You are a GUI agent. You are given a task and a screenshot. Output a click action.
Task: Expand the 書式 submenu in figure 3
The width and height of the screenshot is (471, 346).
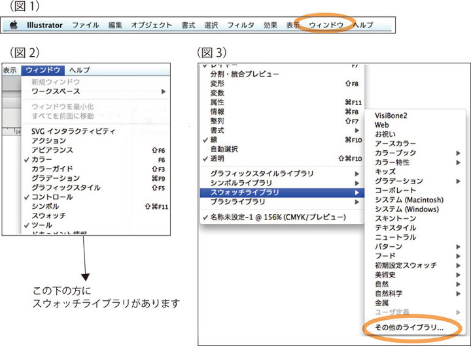[282, 131]
